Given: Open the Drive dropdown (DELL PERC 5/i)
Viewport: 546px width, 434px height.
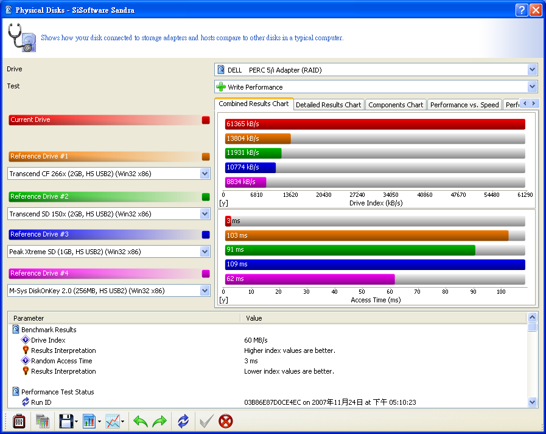Looking at the screenshot, I should pos(532,69).
